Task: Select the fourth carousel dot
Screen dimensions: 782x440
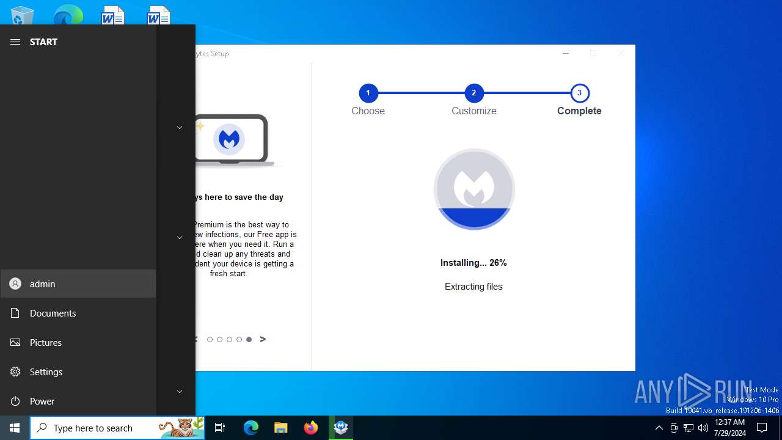Action: (x=239, y=340)
